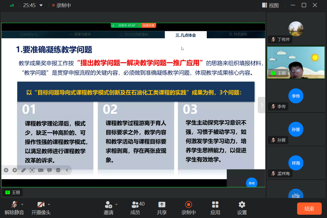Open the 邀请 invite icon
The height and width of the screenshot is (218, 327).
click(x=108, y=205)
